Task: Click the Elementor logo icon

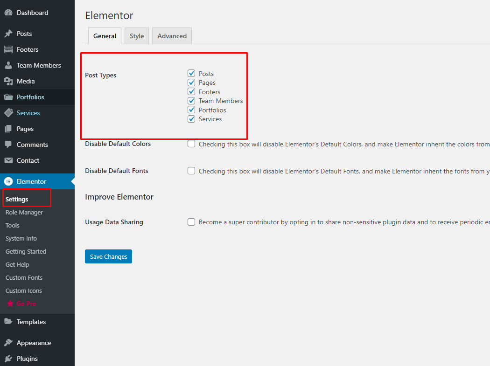Action: (x=8, y=181)
